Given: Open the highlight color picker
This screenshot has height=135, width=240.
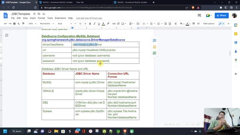Looking at the screenshot, I should (x=108, y=24).
